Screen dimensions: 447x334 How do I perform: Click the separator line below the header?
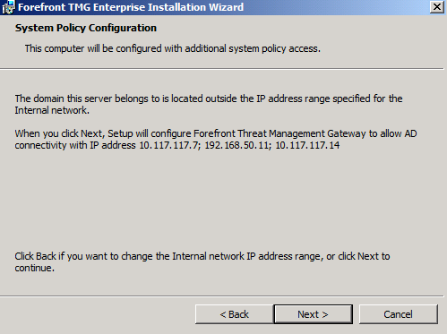point(222,69)
